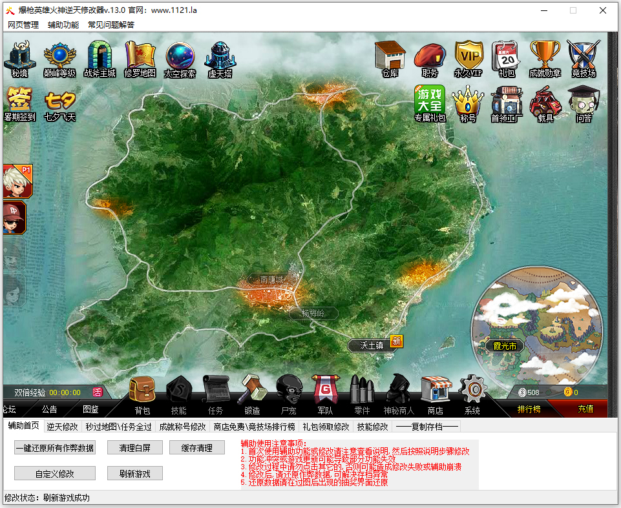Open the 排行榜 ranking button
621x508 pixels.
tap(529, 409)
